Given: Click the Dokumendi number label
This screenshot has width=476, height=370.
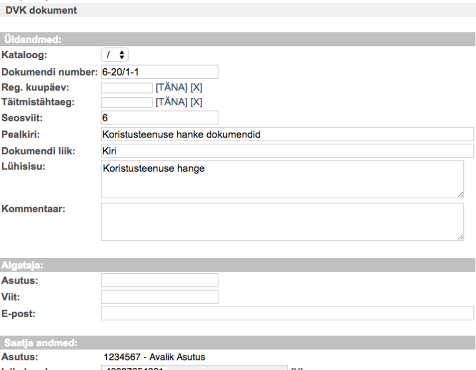Looking at the screenshot, I should (x=50, y=72).
